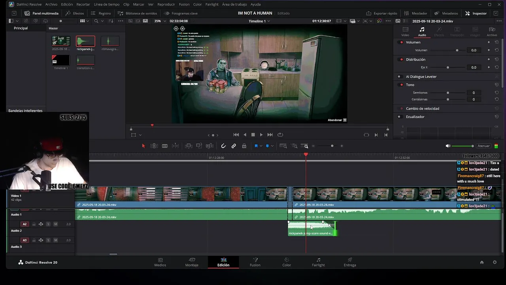This screenshot has width=506, height=285.
Task: Toggle the linked selection chain icon
Action: [x=234, y=146]
